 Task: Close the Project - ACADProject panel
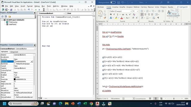tap(35, 13)
